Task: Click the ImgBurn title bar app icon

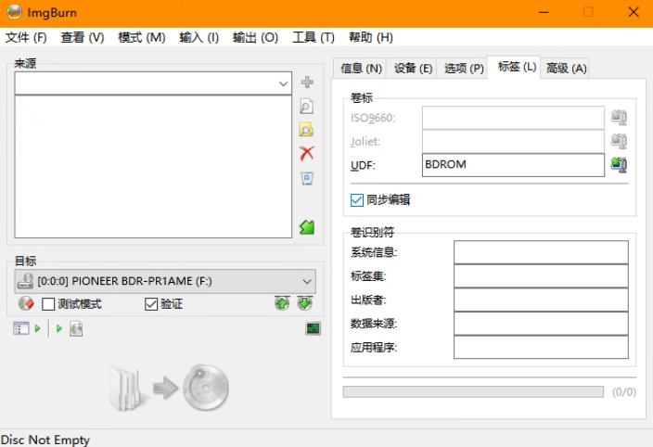Action: pos(14,12)
